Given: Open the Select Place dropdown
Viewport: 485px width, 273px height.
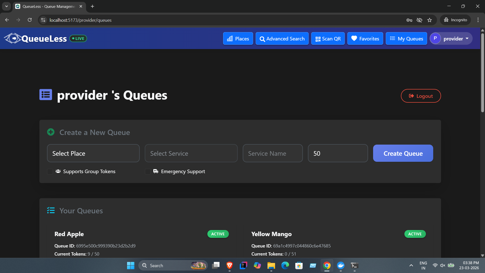Looking at the screenshot, I should point(93,153).
